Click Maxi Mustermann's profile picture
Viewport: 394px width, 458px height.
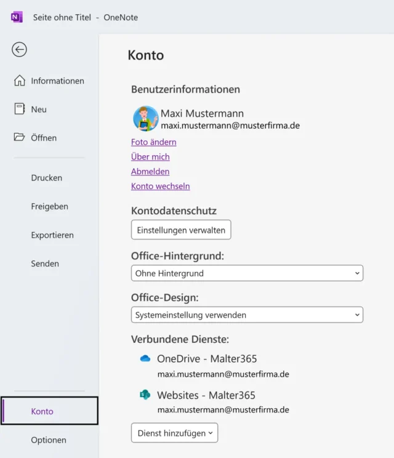point(146,119)
